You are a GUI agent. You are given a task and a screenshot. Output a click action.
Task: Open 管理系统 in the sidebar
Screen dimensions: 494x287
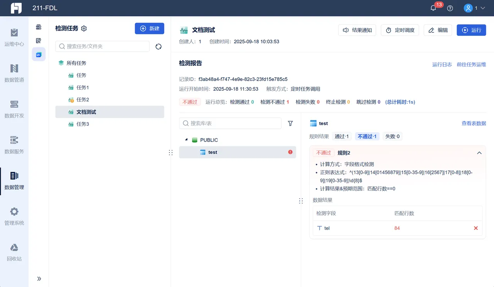point(14,216)
